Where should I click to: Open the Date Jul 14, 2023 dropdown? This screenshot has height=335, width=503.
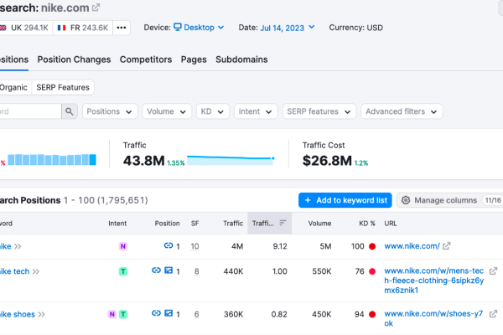(x=287, y=28)
